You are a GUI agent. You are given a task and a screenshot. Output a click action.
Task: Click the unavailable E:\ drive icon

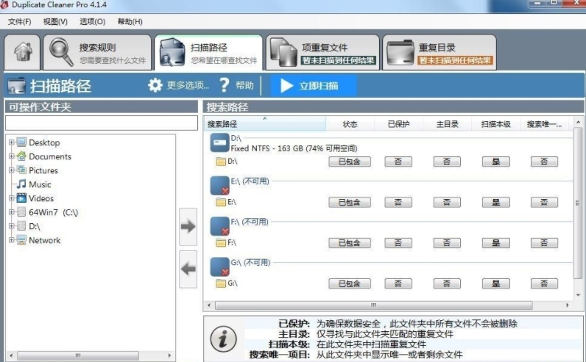(219, 186)
